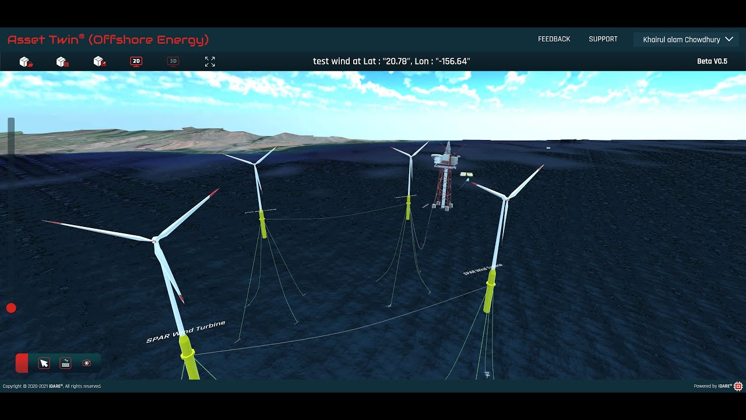Select the foreground SPAR Wind Turbine label

click(x=185, y=332)
